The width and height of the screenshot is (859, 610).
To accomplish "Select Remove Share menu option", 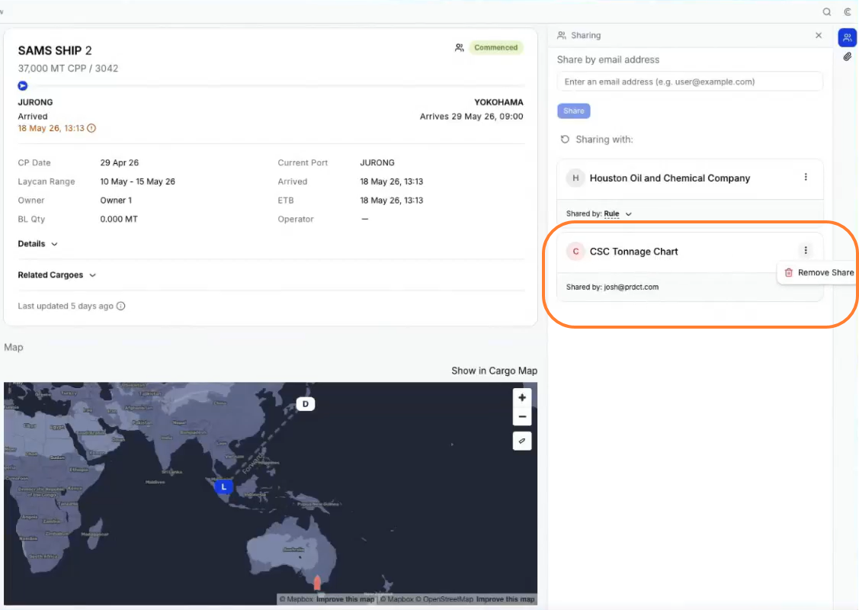I will coord(819,272).
